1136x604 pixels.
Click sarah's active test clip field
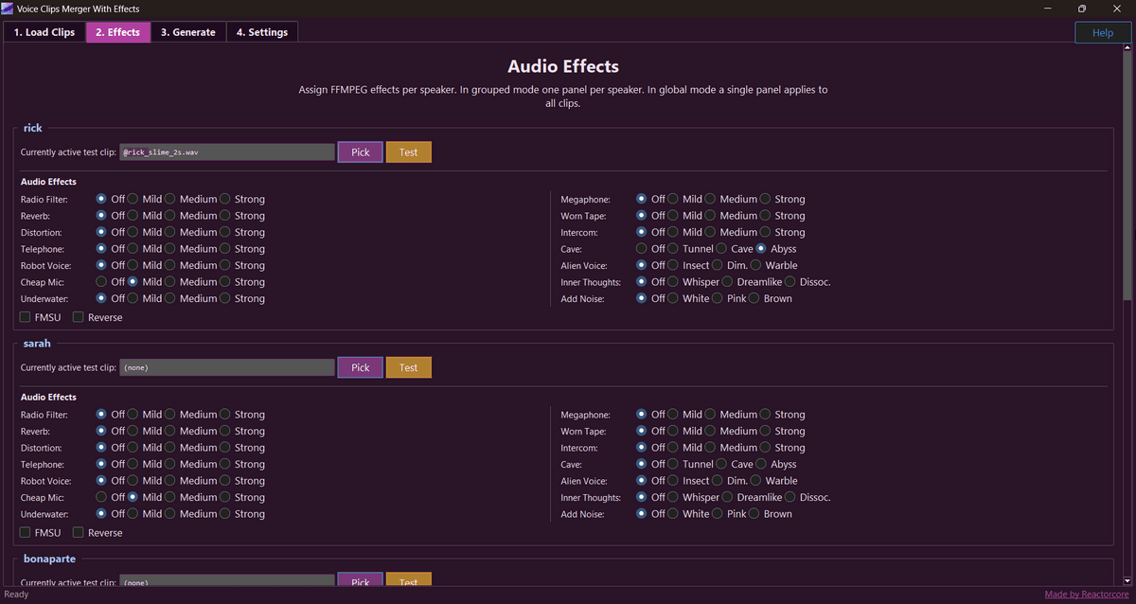227,367
